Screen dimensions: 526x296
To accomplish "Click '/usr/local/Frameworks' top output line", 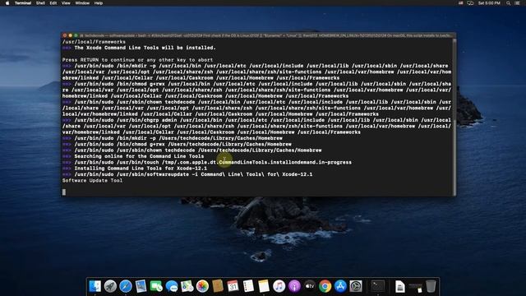I will [x=94, y=42].
